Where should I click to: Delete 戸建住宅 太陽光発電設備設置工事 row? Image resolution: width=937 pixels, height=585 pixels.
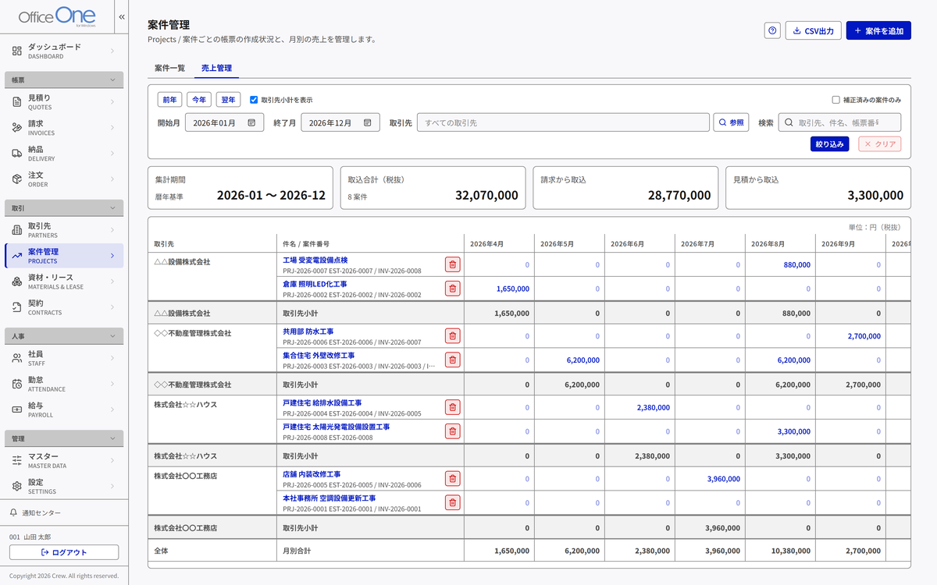click(x=452, y=431)
